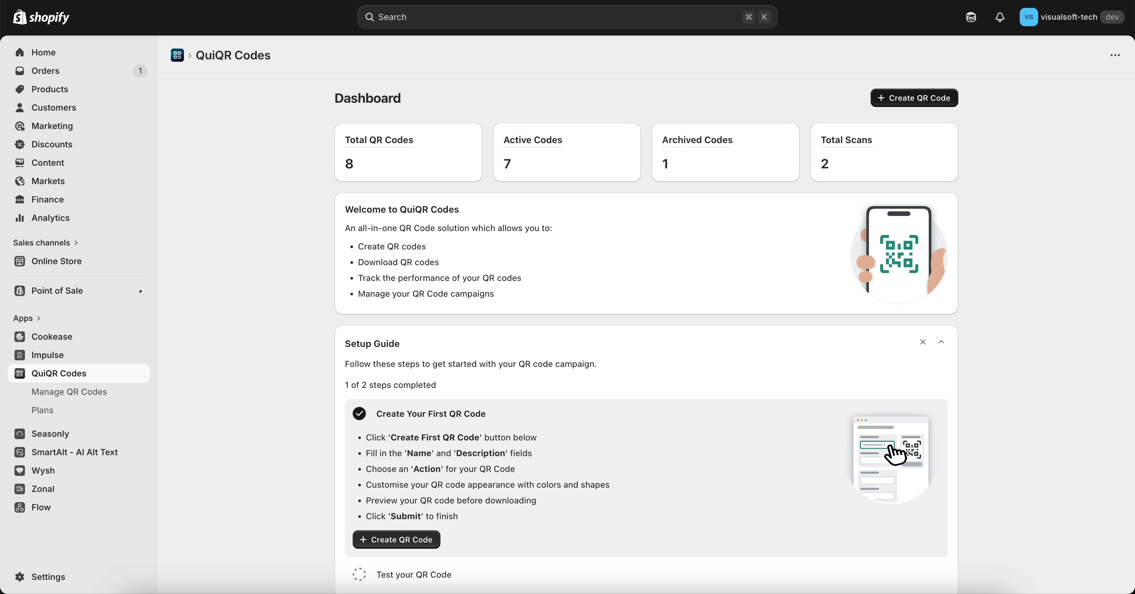Screen dimensions: 1135x594
Task: Click the Point of Sale bag icon
Action: click(x=20, y=291)
